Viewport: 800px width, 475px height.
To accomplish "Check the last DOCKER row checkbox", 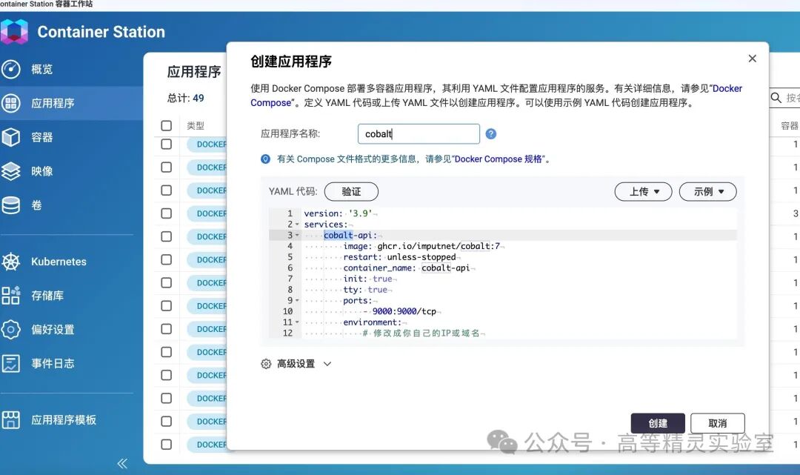I will pos(167,445).
